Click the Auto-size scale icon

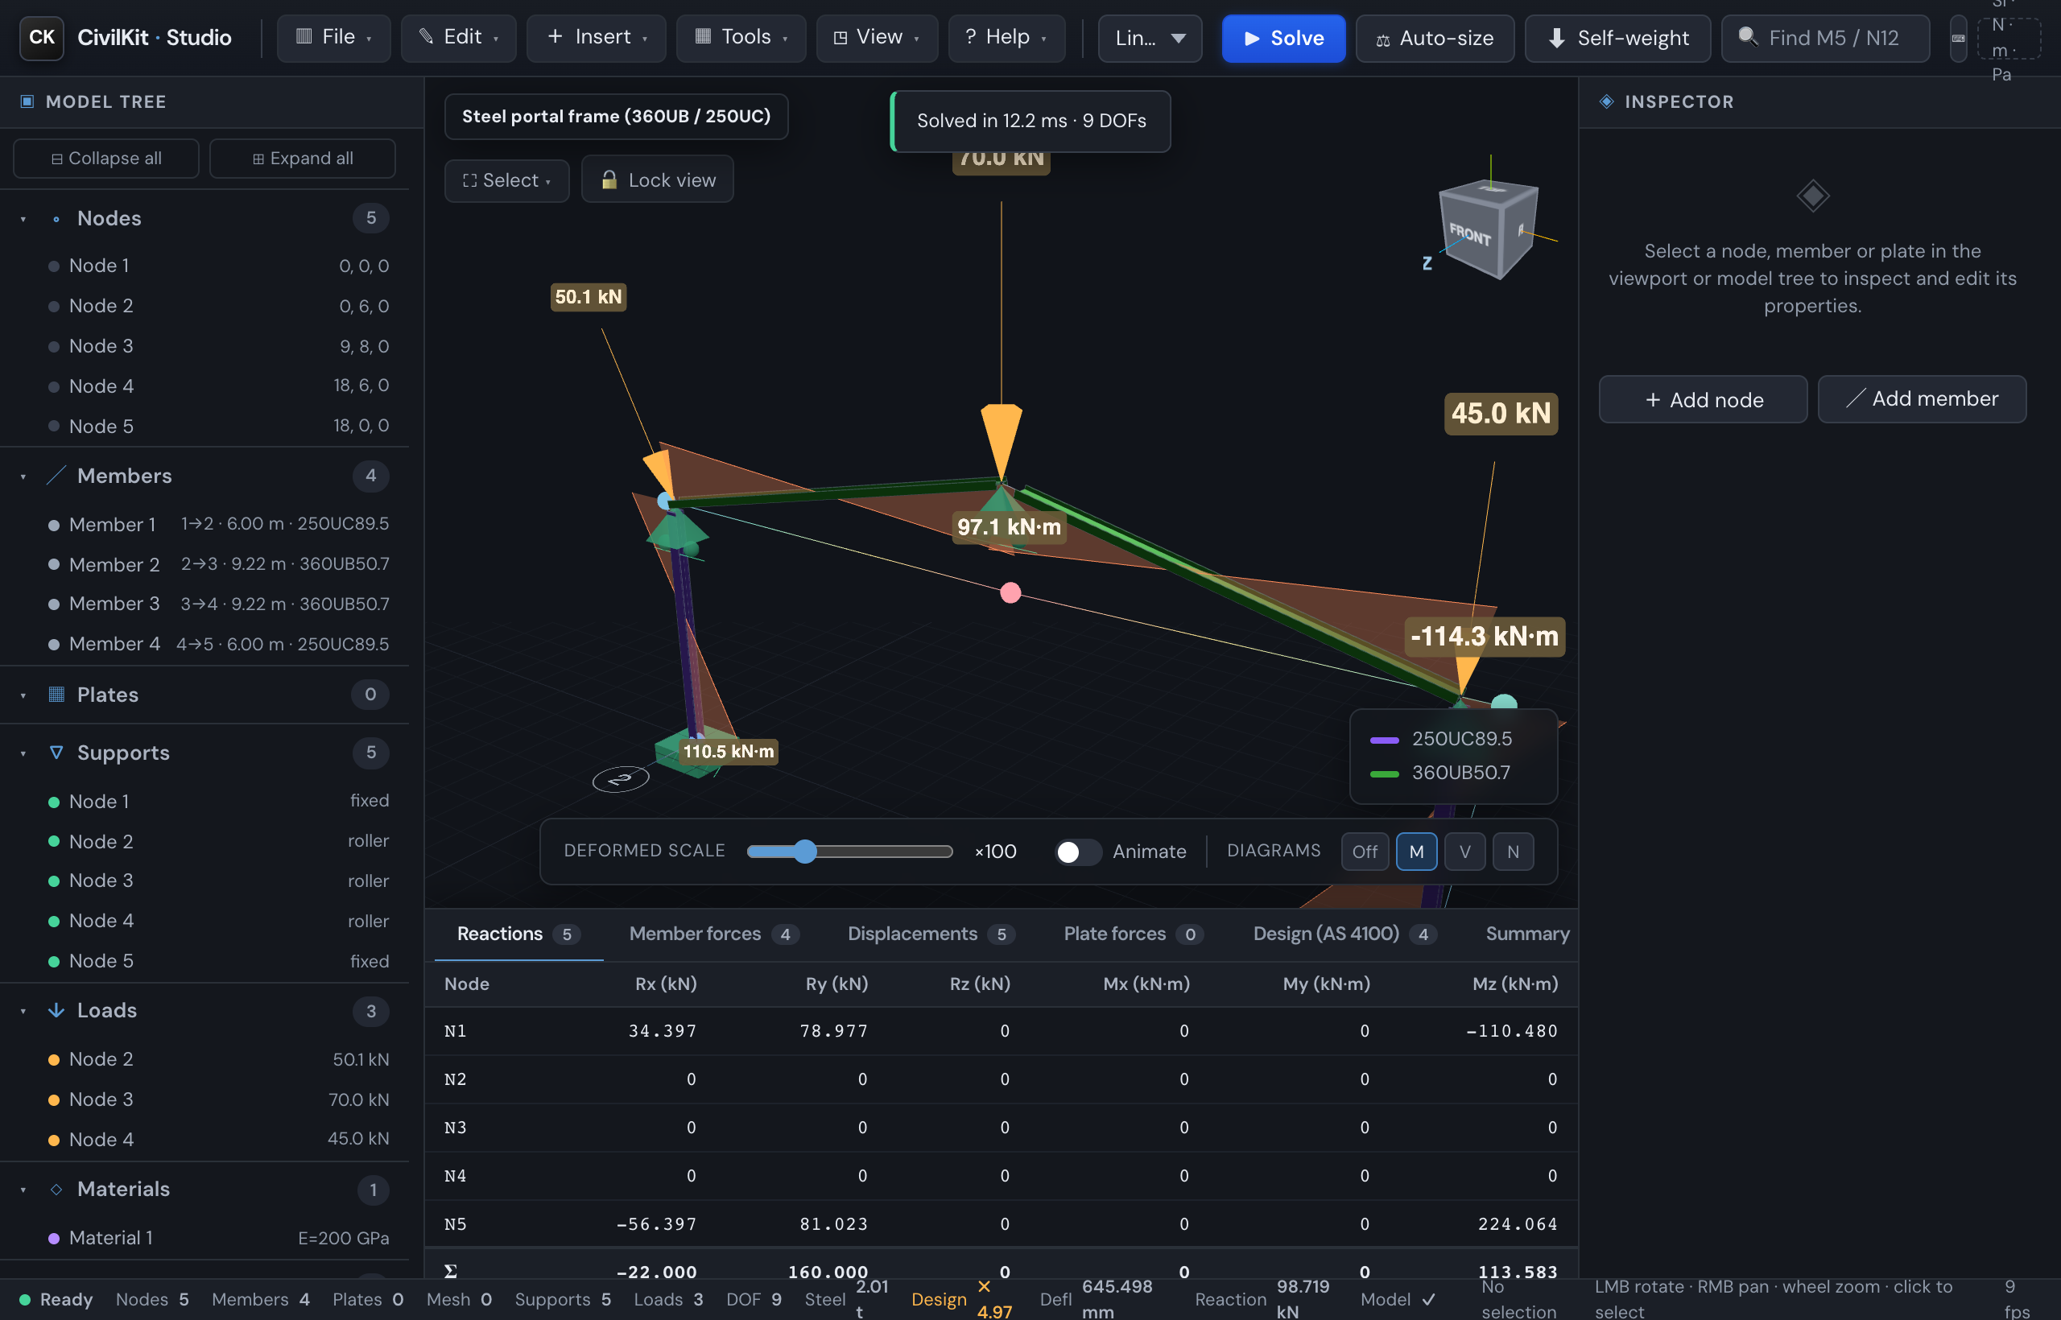coord(1383,39)
